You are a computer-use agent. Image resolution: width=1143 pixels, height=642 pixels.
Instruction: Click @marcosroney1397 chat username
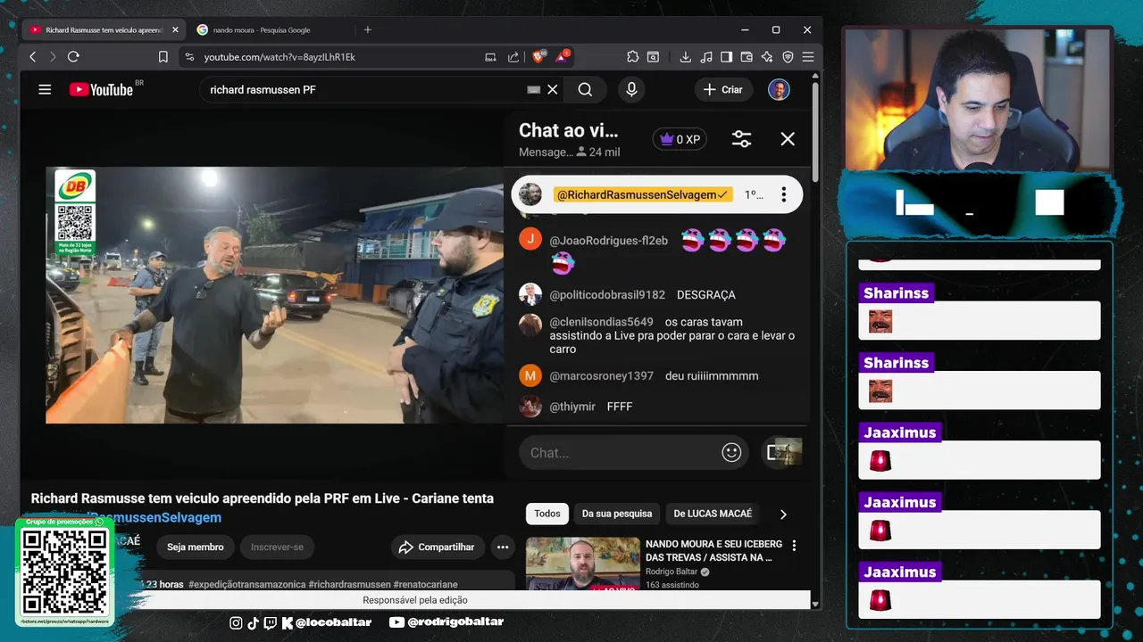[x=601, y=376]
